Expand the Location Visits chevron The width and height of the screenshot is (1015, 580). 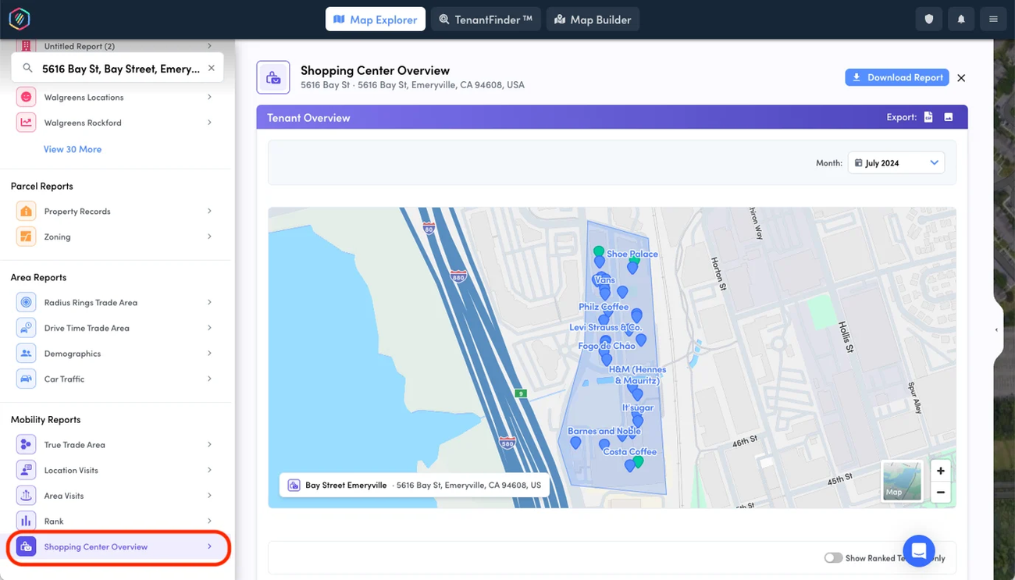209,470
